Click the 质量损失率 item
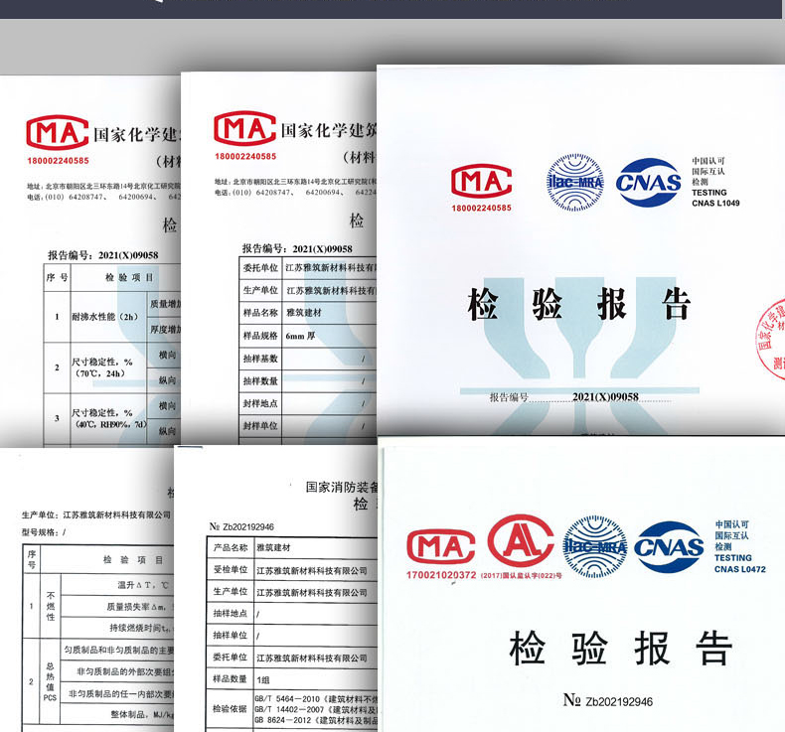 [x=140, y=607]
